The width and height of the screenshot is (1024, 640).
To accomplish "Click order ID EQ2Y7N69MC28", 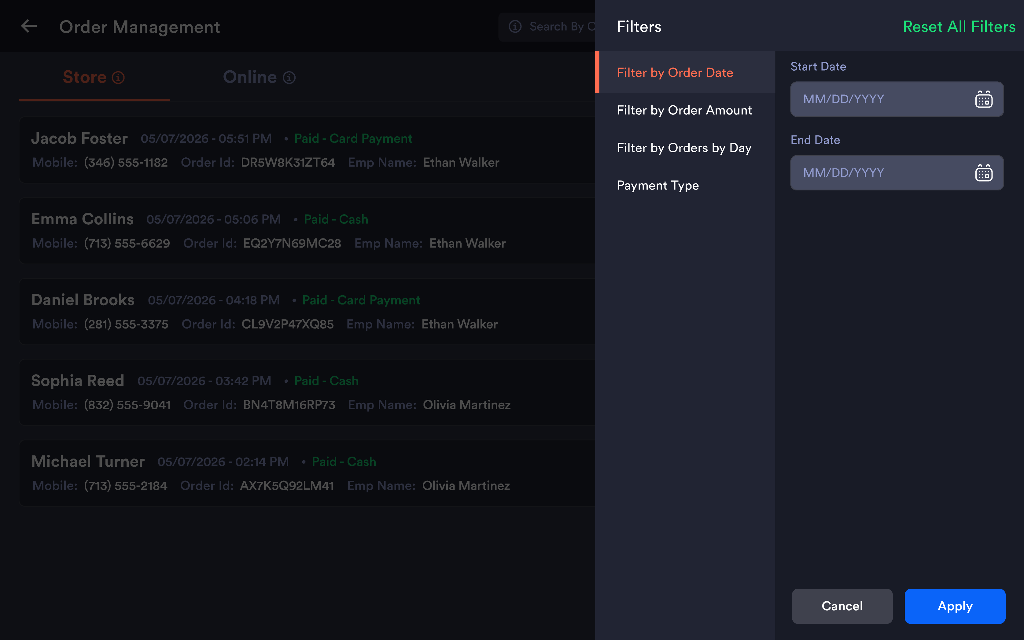I will pyautogui.click(x=292, y=243).
